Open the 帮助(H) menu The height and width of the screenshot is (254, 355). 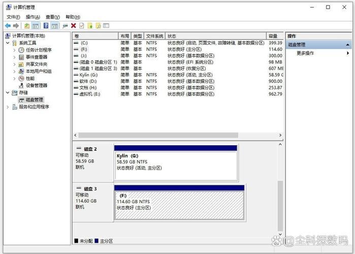pyautogui.click(x=73, y=17)
